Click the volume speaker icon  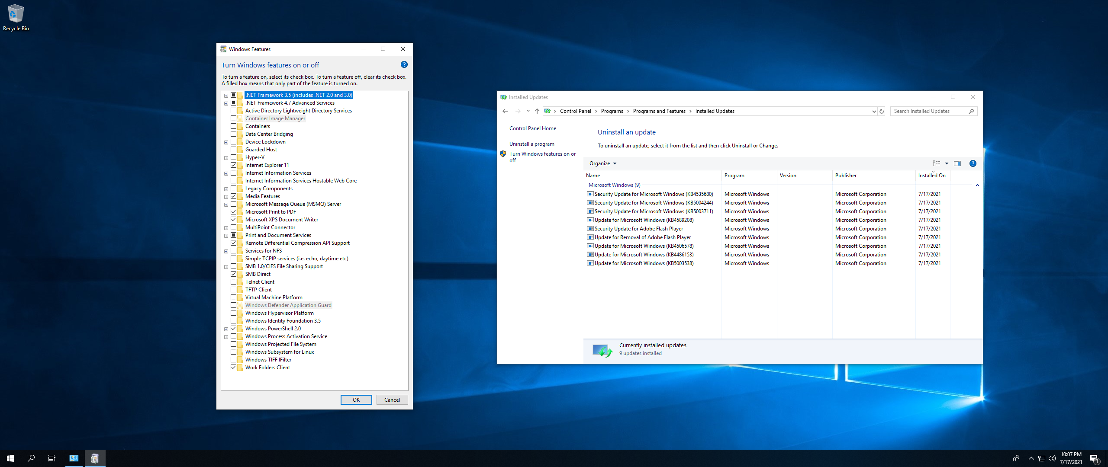[x=1052, y=458]
